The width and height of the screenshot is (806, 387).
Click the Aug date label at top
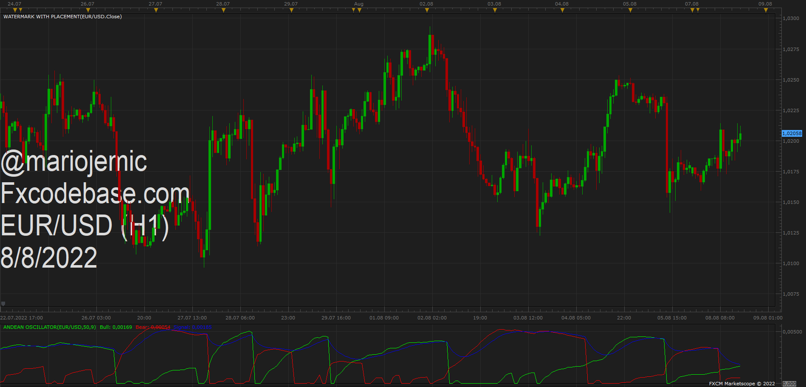[x=359, y=4]
